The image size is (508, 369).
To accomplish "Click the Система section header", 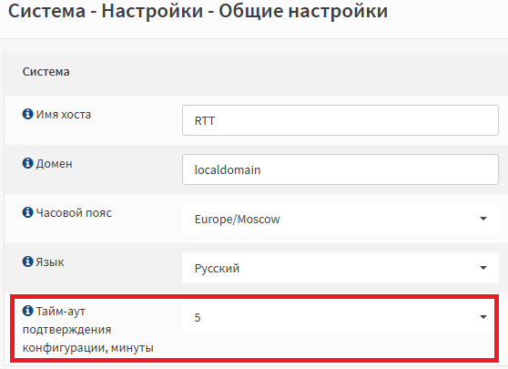I will 46,72.
